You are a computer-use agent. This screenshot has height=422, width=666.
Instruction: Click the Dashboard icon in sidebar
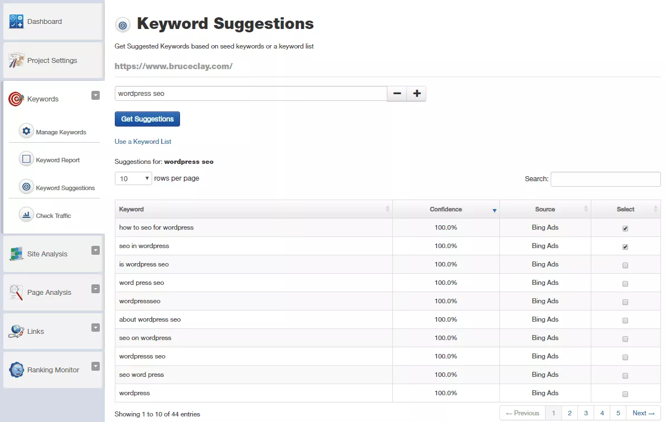point(16,21)
